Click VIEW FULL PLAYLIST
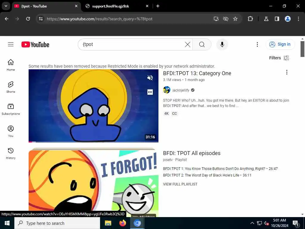305x229 pixels. pos(180,184)
